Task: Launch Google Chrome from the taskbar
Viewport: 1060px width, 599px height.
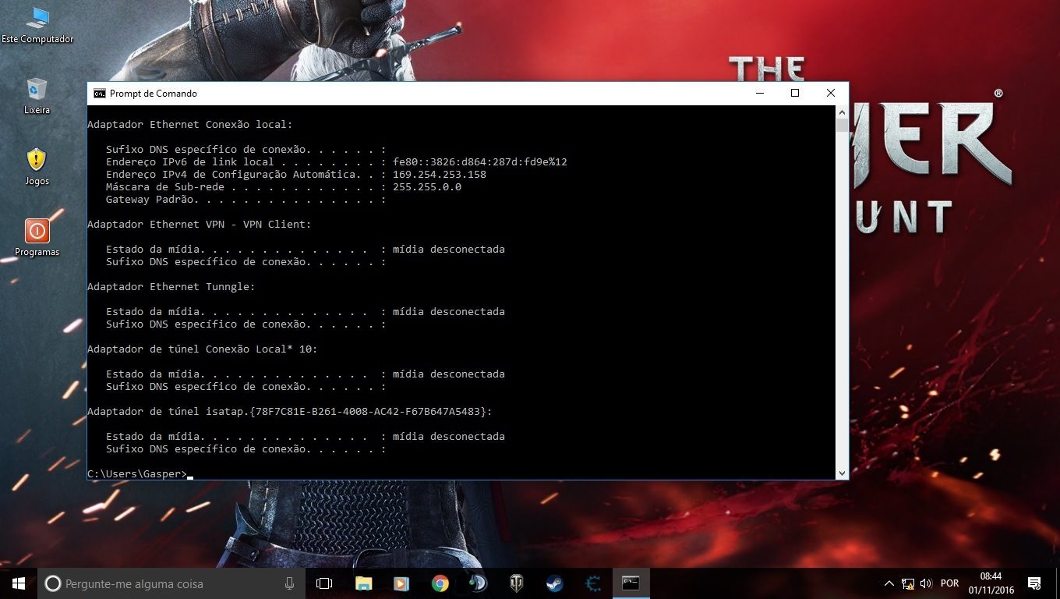Action: point(440,583)
